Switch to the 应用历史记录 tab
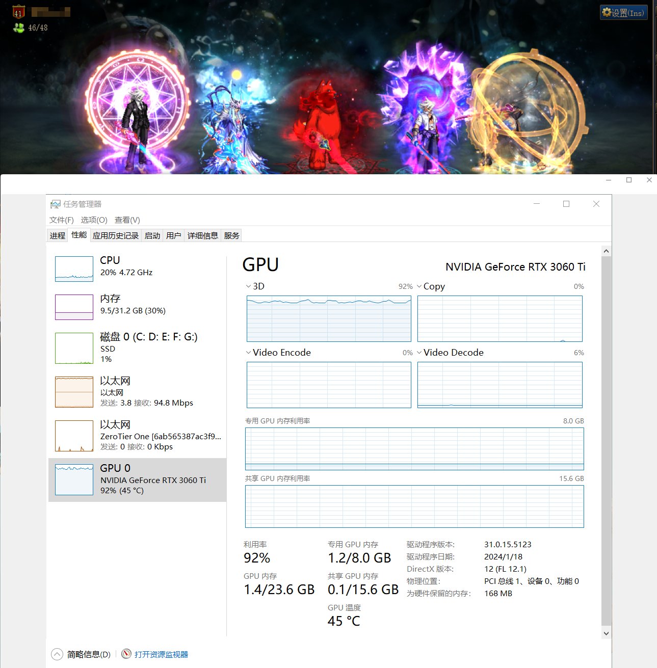This screenshot has width=657, height=668. click(116, 235)
